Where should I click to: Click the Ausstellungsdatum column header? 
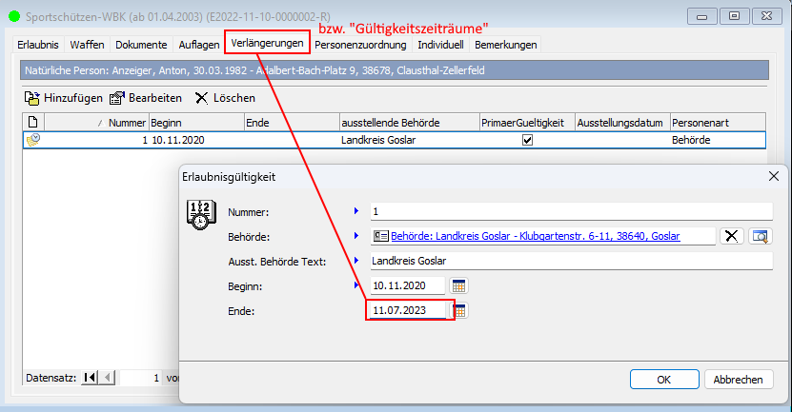(619, 123)
